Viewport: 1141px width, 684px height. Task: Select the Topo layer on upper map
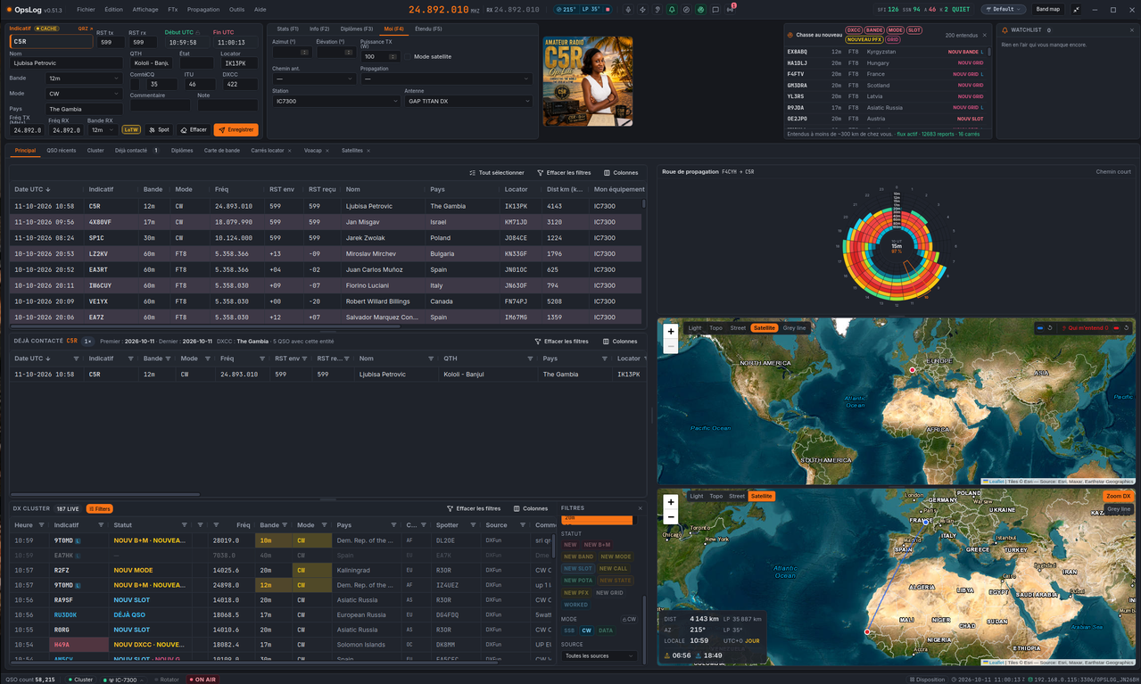point(715,328)
